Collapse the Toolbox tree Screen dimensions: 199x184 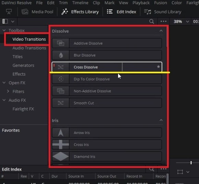tap(4, 30)
